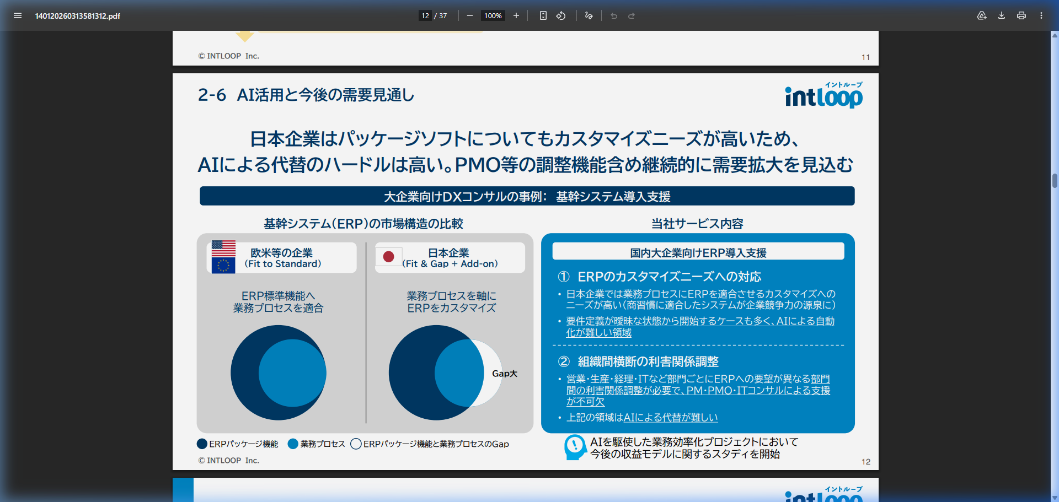Select the page number input field
1059x502 pixels.
[425, 15]
